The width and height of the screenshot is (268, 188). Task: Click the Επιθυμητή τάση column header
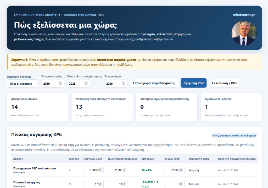199,159
